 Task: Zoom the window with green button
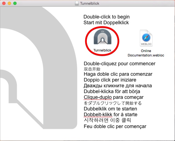pos(15,4)
